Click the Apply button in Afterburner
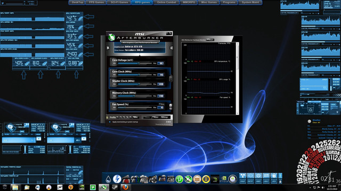 pyautogui.click(x=147, y=117)
